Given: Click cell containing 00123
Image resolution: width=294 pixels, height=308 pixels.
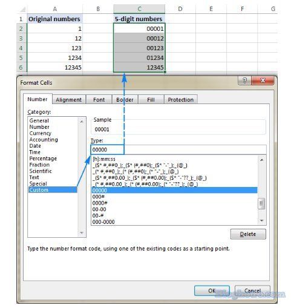Looking at the screenshot, I should coord(139,48).
